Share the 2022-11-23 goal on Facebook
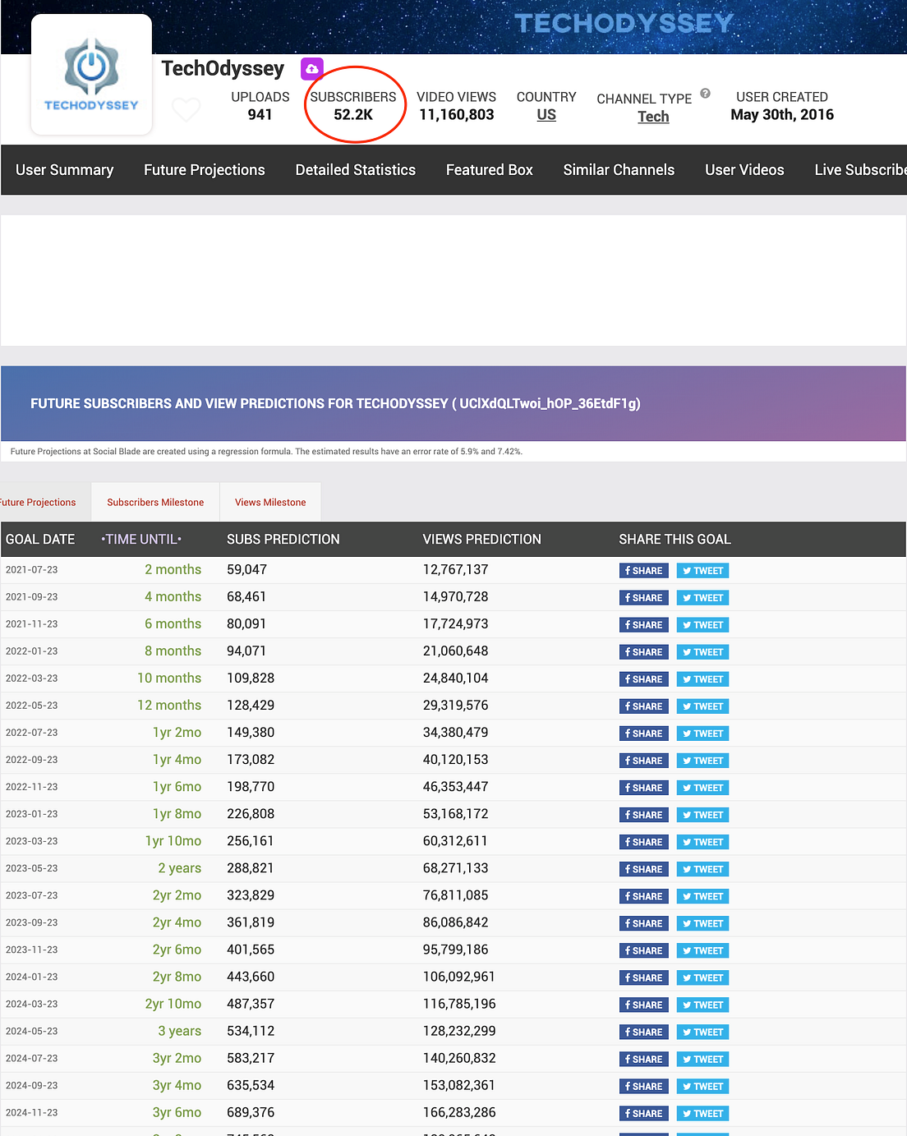907x1136 pixels. click(x=644, y=788)
